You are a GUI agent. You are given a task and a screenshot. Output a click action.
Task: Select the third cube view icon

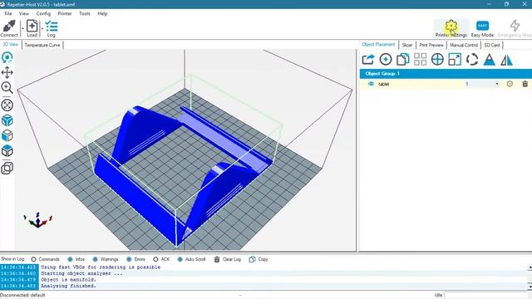[x=7, y=151]
